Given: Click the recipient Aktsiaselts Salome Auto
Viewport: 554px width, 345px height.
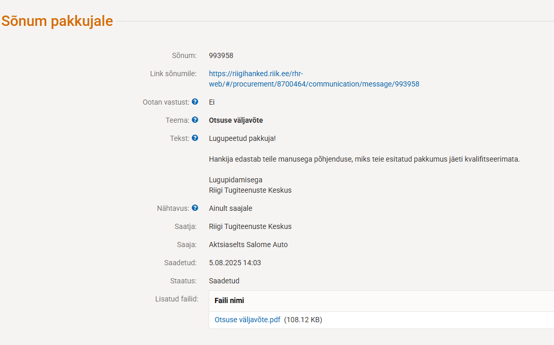Looking at the screenshot, I should click(248, 245).
